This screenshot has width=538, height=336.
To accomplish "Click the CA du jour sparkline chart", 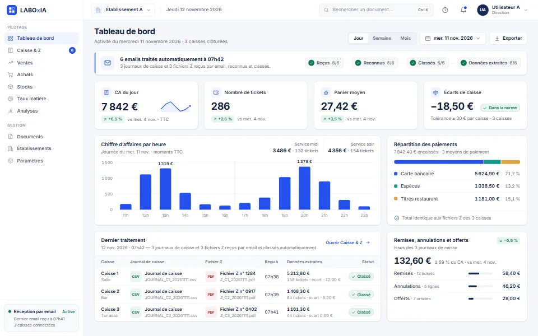I will (175, 106).
